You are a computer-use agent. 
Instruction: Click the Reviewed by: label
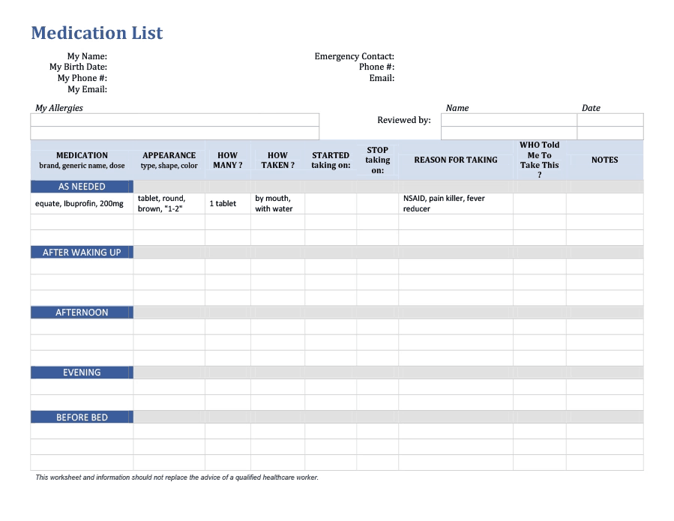coord(404,120)
